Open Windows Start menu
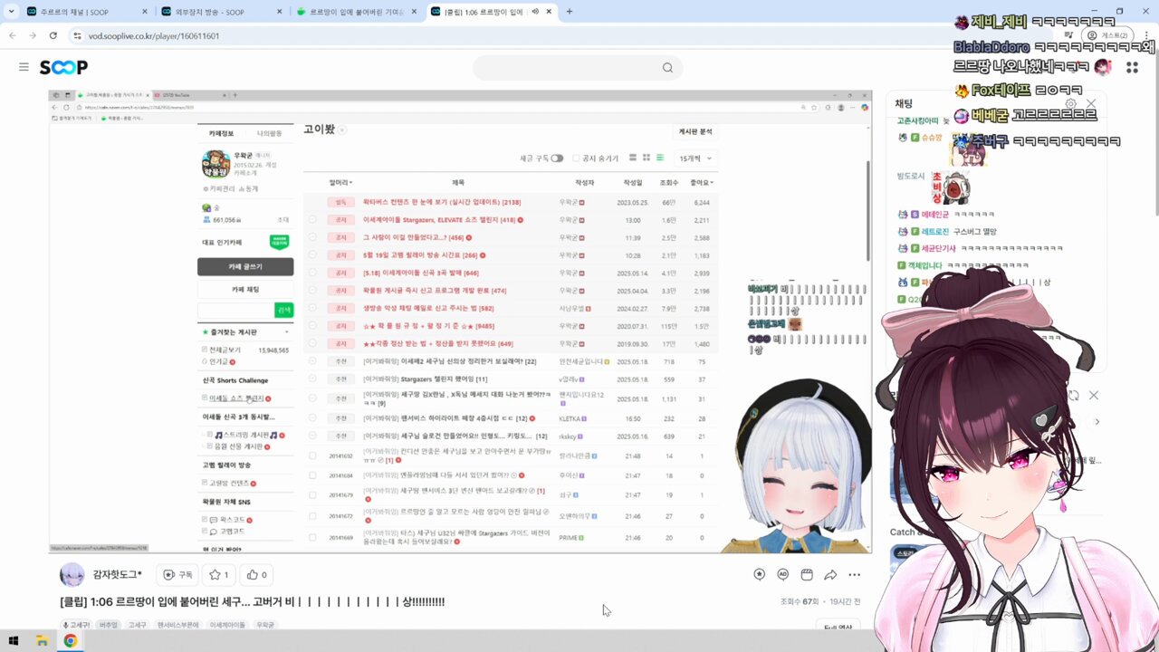The image size is (1159, 652). 14,641
